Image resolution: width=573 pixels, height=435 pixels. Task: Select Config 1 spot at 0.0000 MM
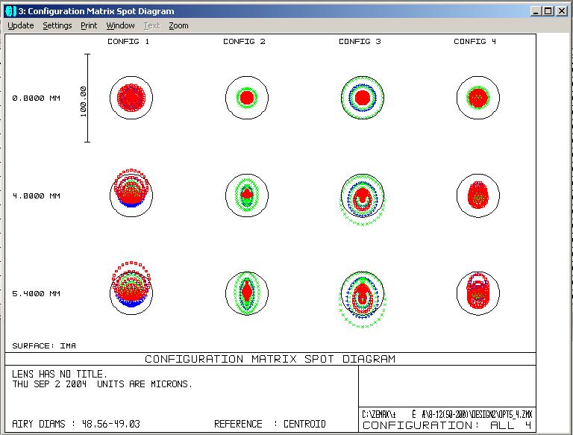pos(131,98)
